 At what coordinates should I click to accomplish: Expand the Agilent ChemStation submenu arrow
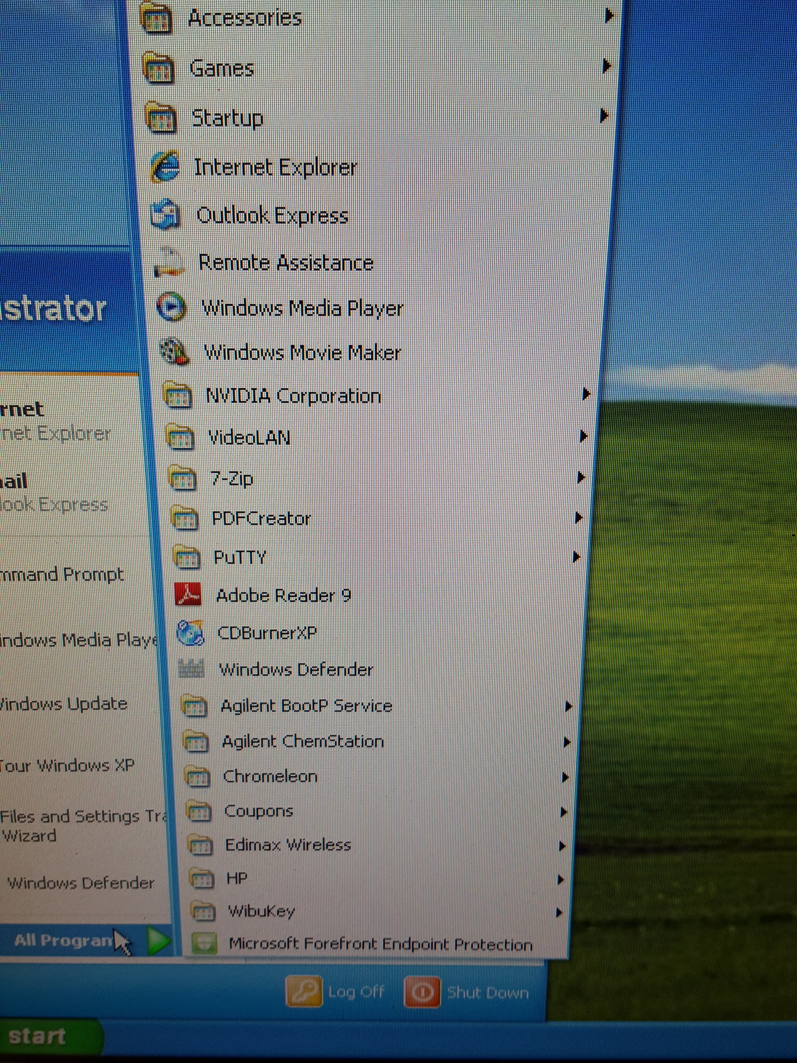coord(567,742)
